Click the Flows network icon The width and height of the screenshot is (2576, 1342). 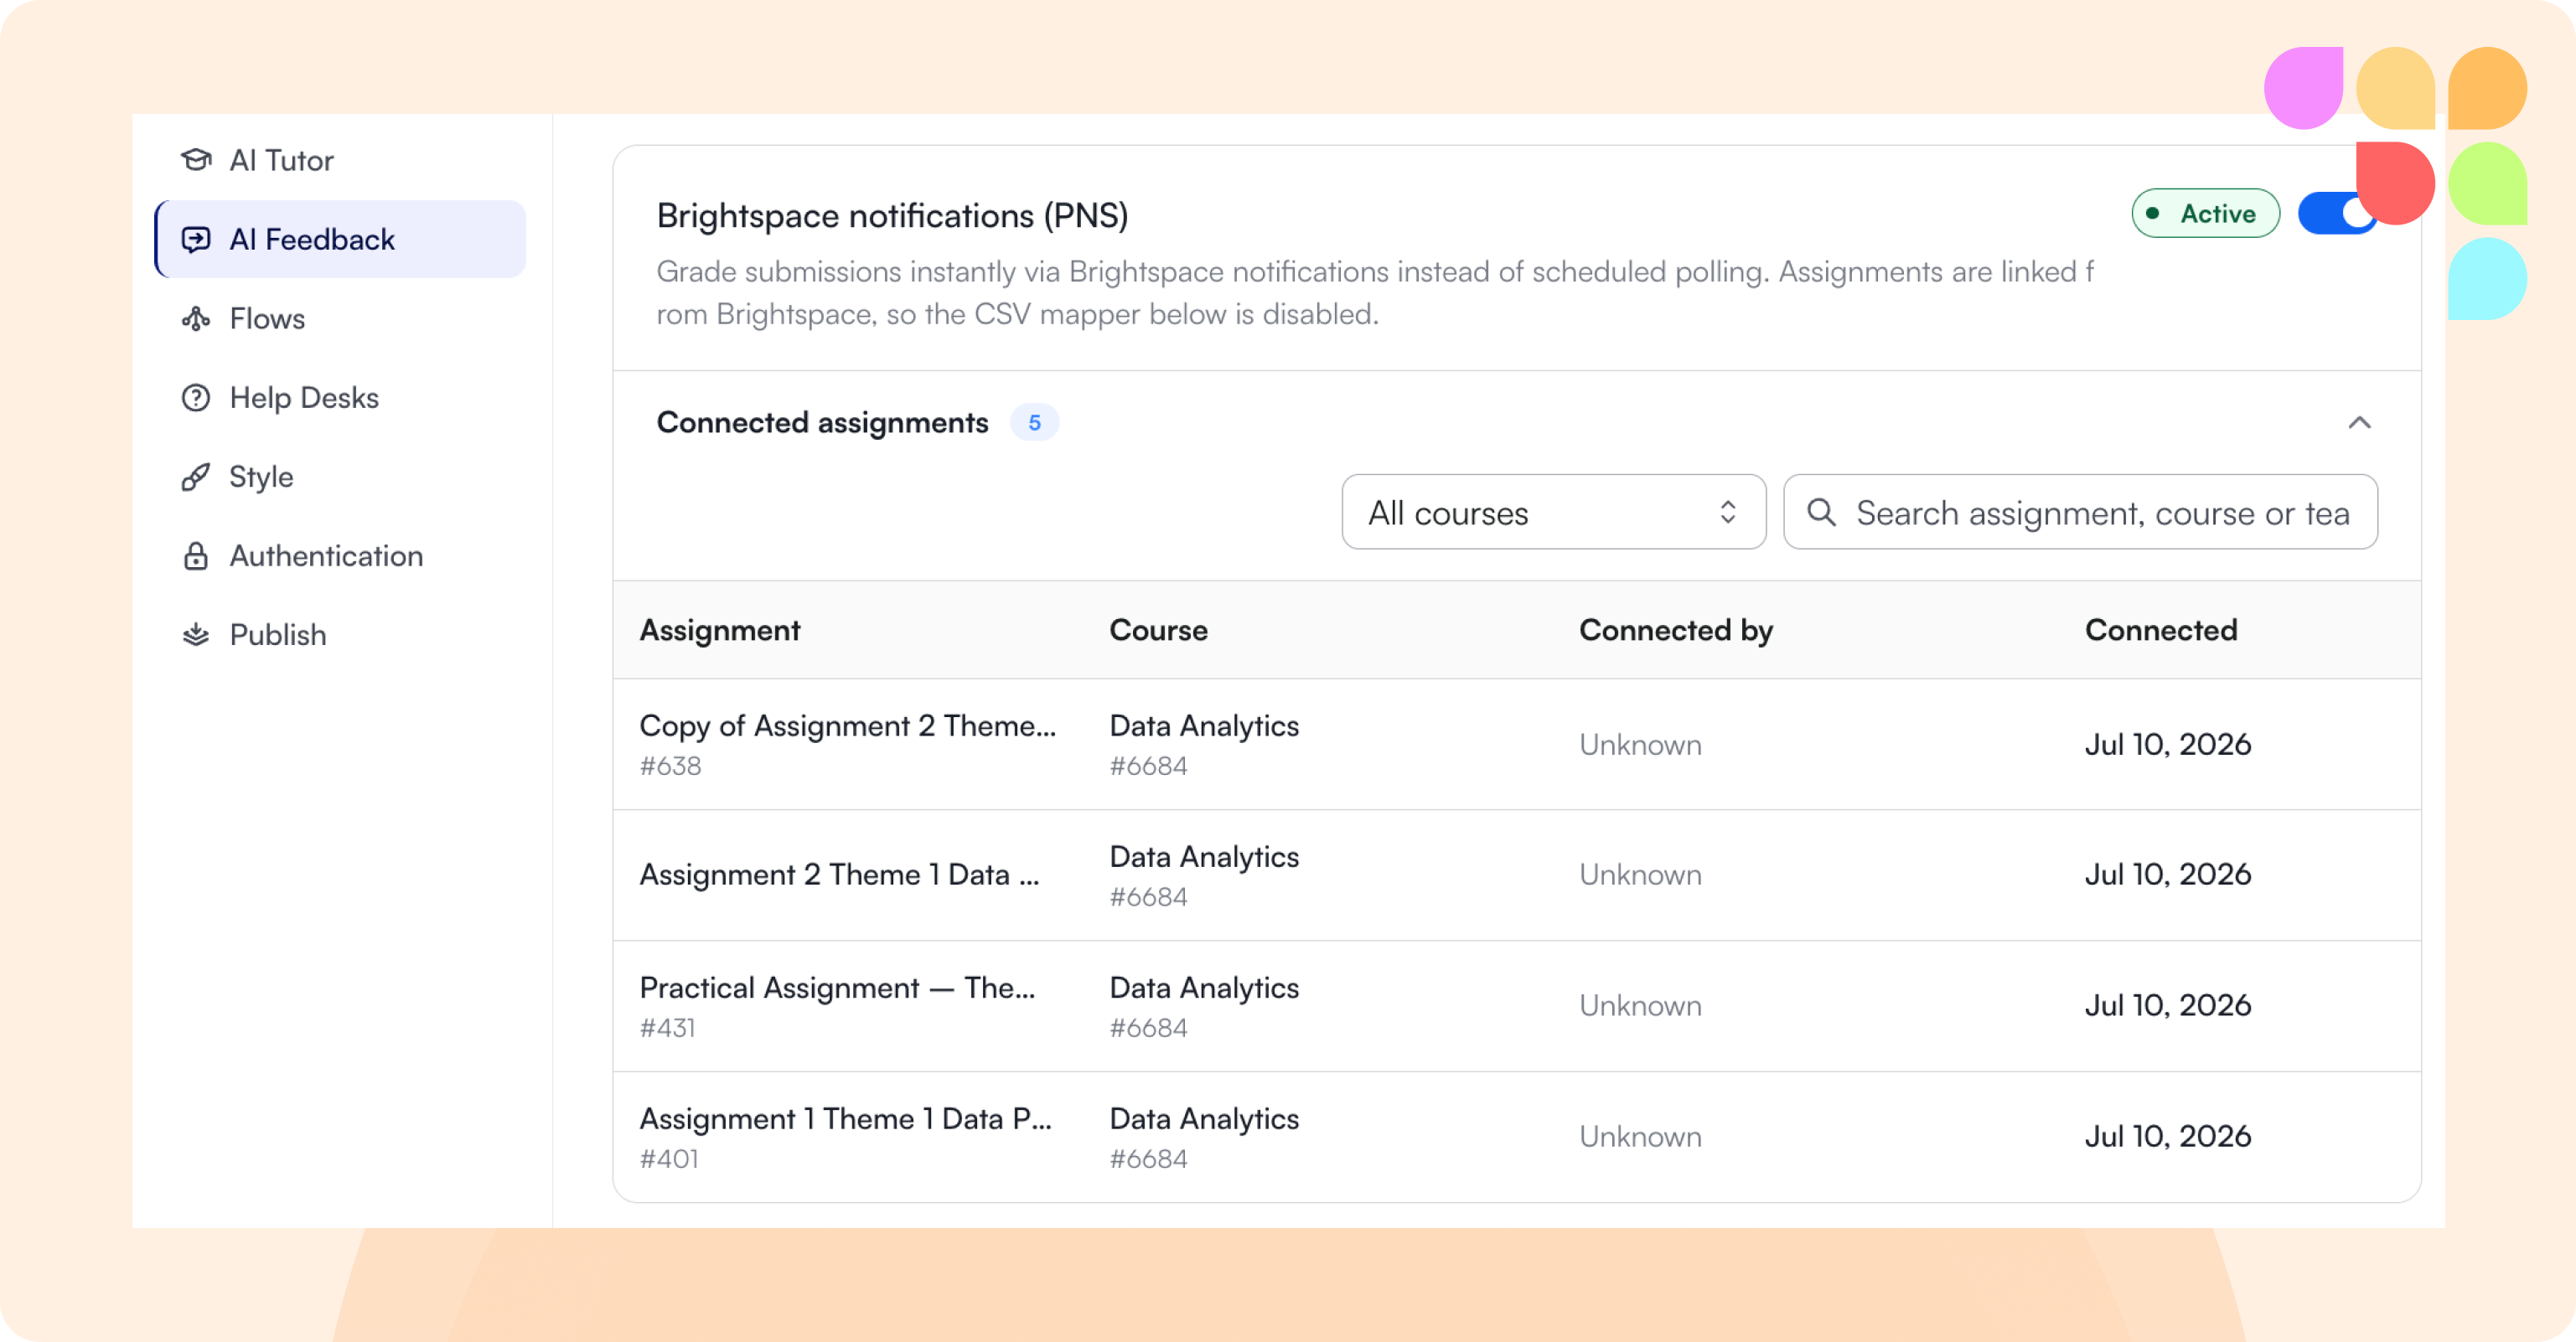(x=196, y=318)
